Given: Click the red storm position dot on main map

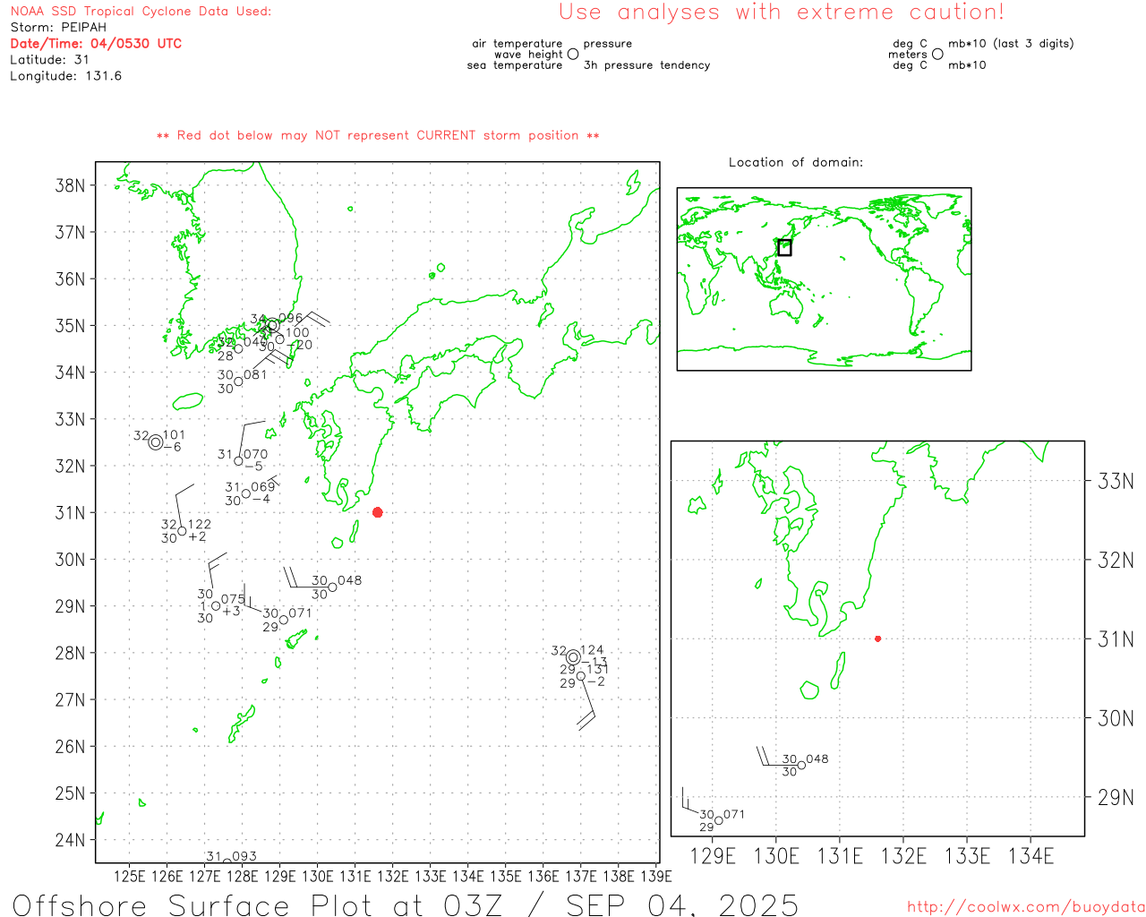Looking at the screenshot, I should (377, 512).
